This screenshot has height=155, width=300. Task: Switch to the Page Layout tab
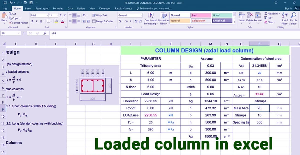42,8
